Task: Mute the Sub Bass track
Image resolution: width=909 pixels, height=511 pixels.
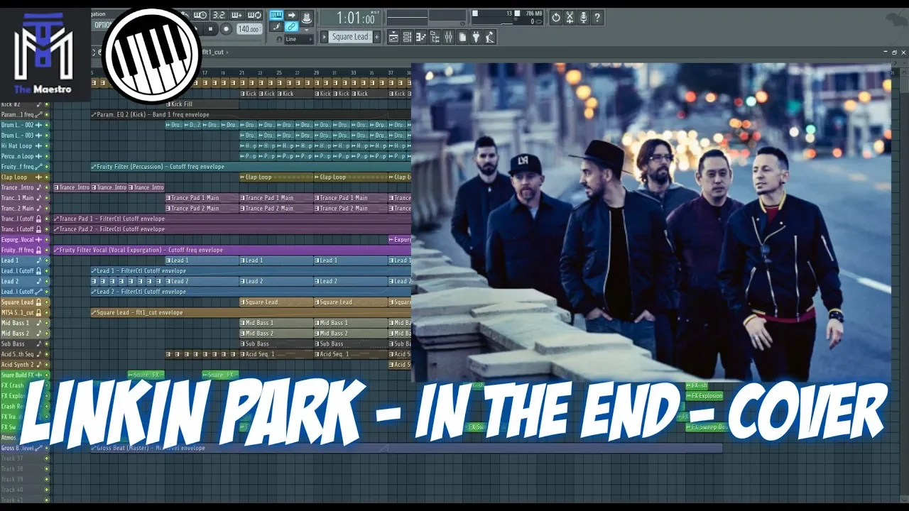Action: [47, 344]
